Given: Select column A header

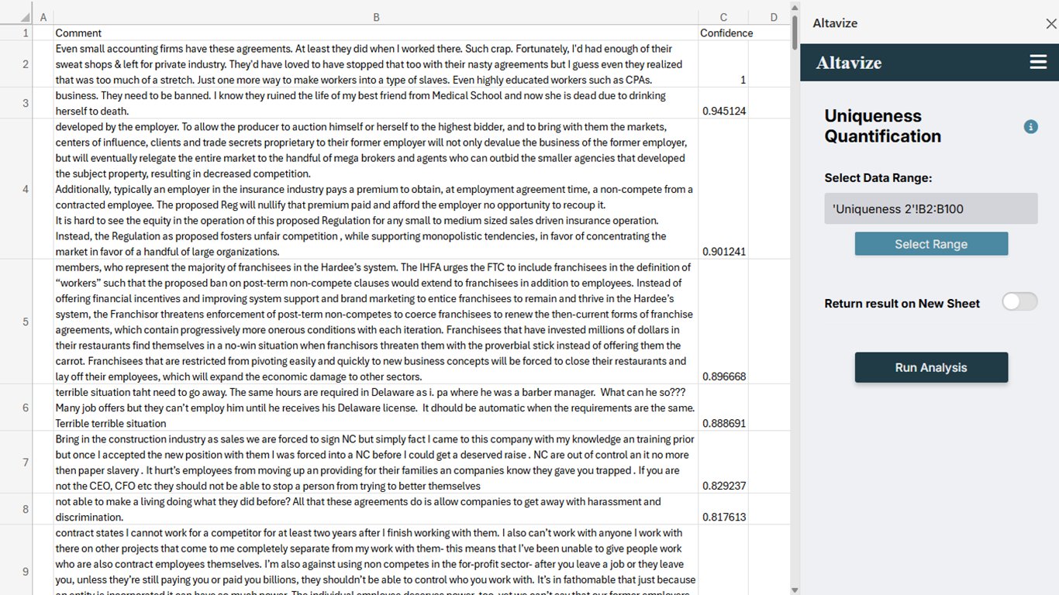Looking at the screenshot, I should pyautogui.click(x=43, y=17).
